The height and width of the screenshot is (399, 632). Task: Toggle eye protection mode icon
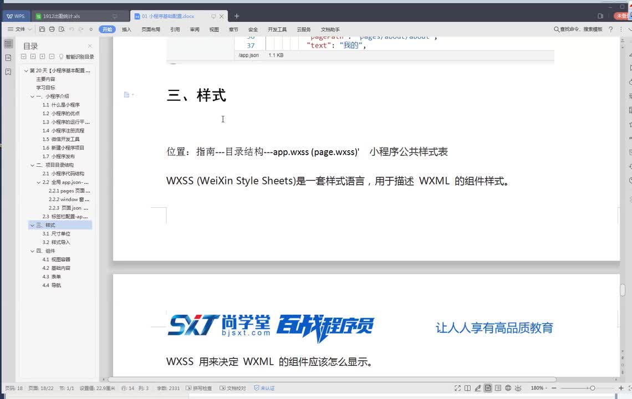[518, 388]
